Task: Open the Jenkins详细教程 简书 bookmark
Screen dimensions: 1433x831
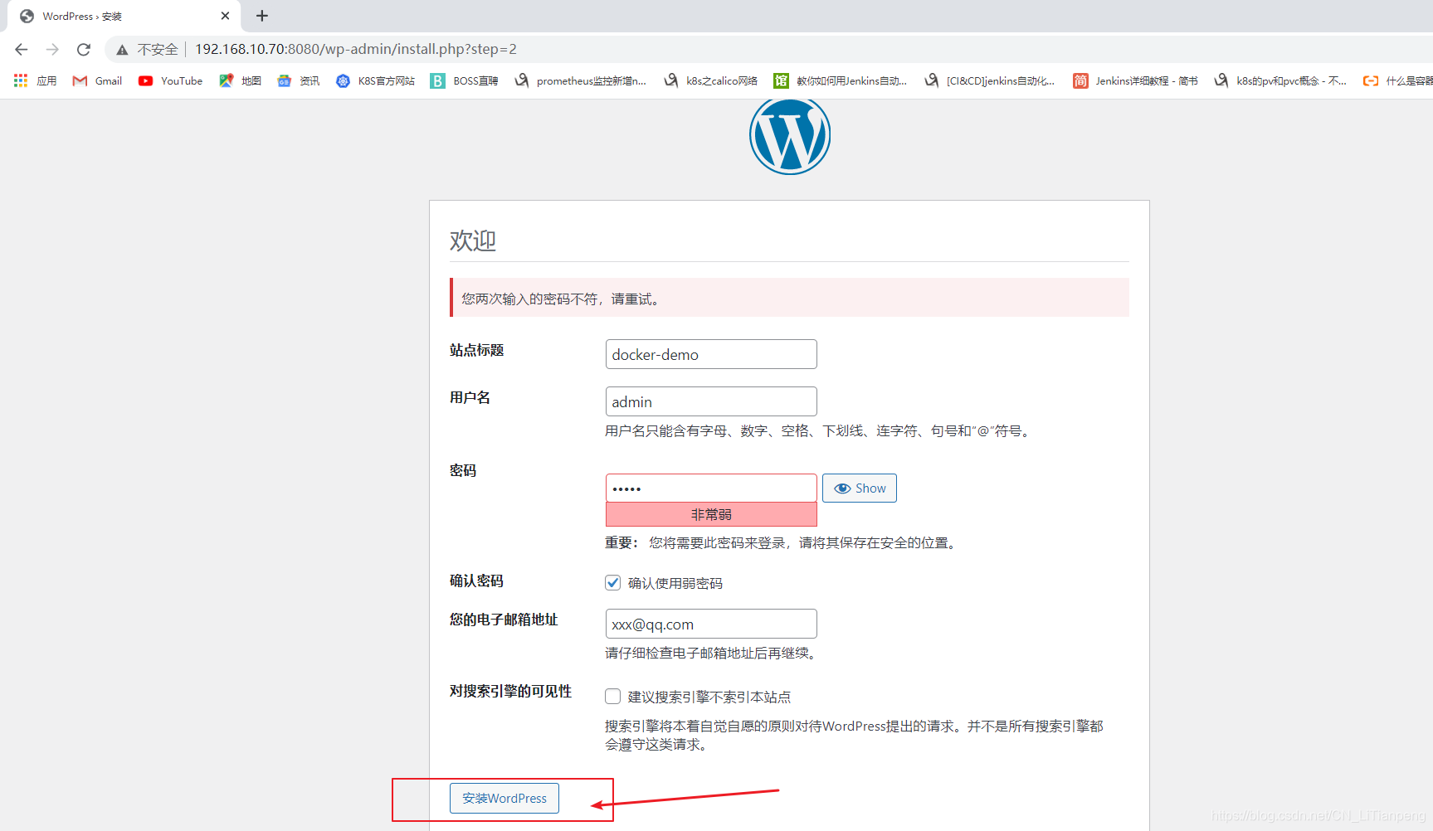Action: coord(1135,80)
